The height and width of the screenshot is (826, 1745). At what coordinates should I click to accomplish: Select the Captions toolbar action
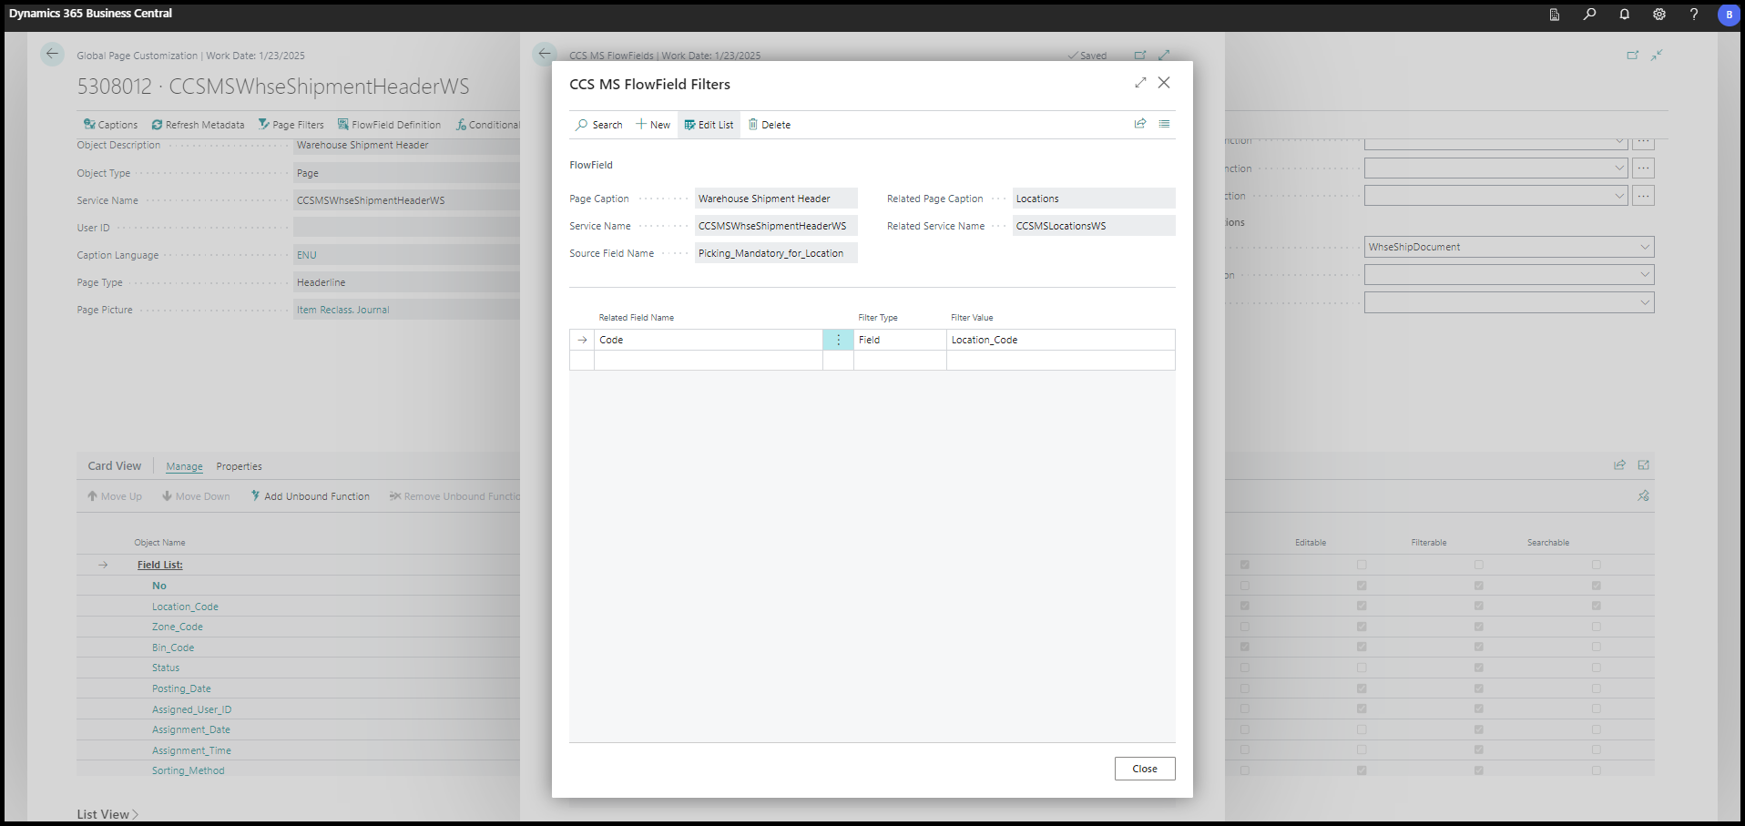point(110,124)
